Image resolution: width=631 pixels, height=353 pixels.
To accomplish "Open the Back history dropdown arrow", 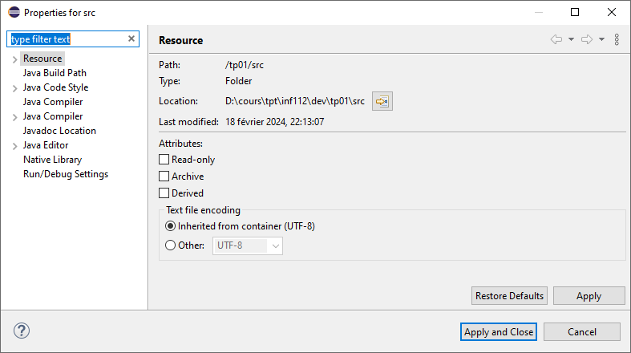I will coord(571,39).
